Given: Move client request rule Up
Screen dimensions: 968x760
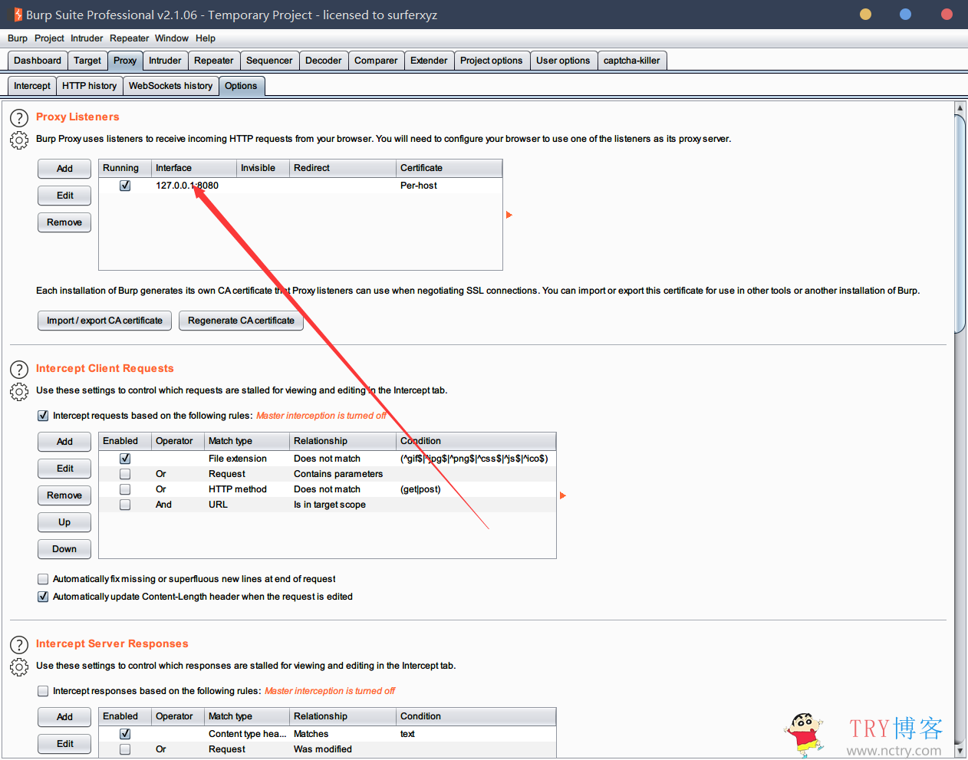Looking at the screenshot, I should [64, 522].
